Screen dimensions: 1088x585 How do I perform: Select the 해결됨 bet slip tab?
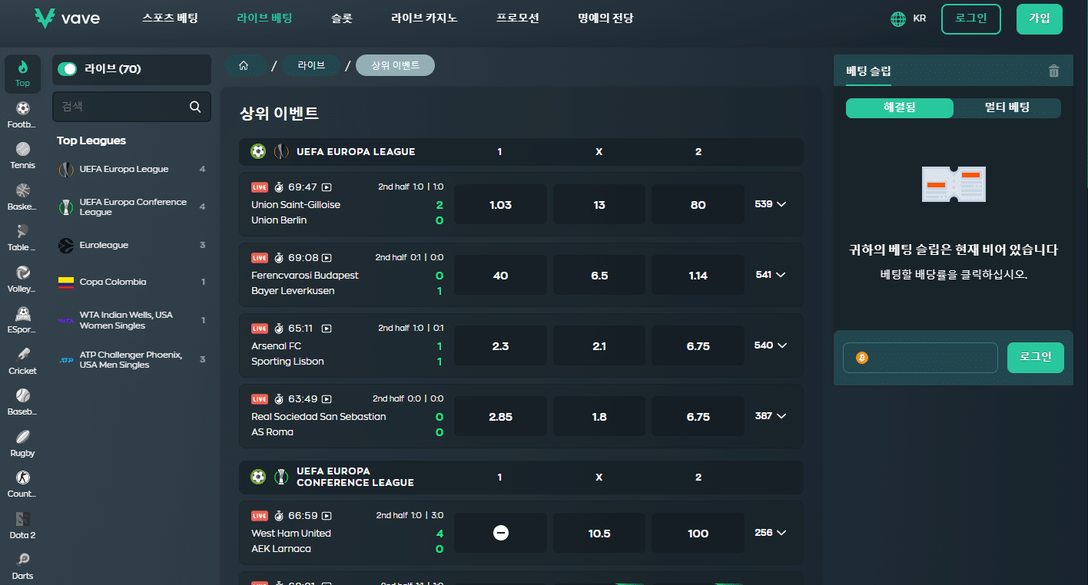[x=900, y=108]
